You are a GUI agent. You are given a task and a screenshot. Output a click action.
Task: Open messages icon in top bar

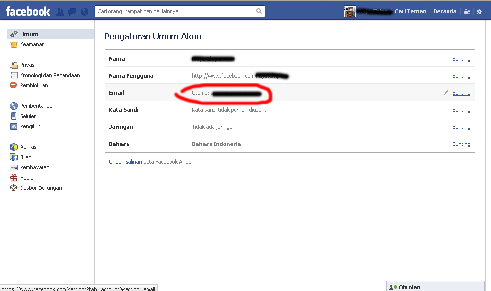[x=72, y=12]
